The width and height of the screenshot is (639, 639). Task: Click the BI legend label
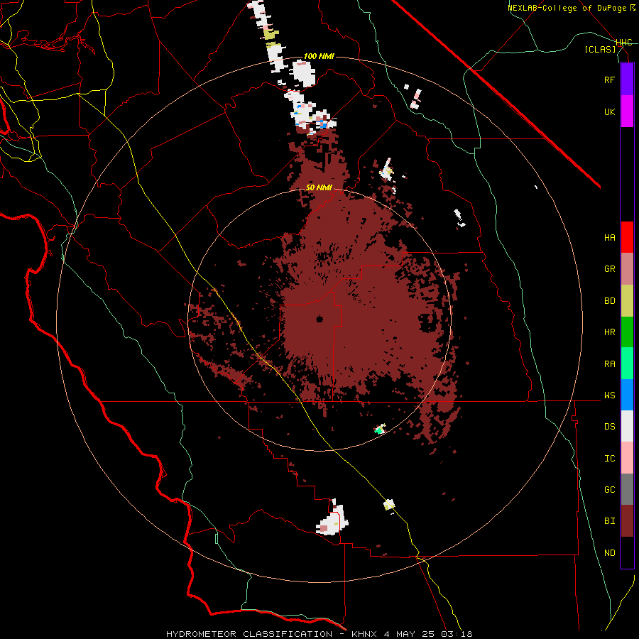[x=609, y=521]
